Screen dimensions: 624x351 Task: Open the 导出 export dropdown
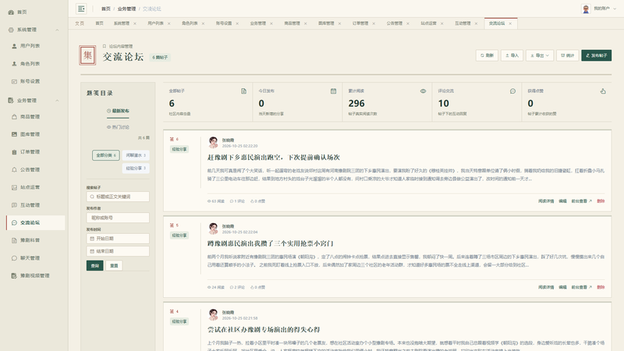pyautogui.click(x=540, y=55)
